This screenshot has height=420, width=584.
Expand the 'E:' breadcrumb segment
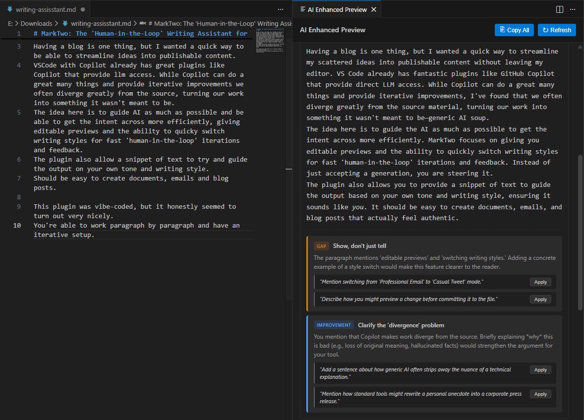click(10, 23)
